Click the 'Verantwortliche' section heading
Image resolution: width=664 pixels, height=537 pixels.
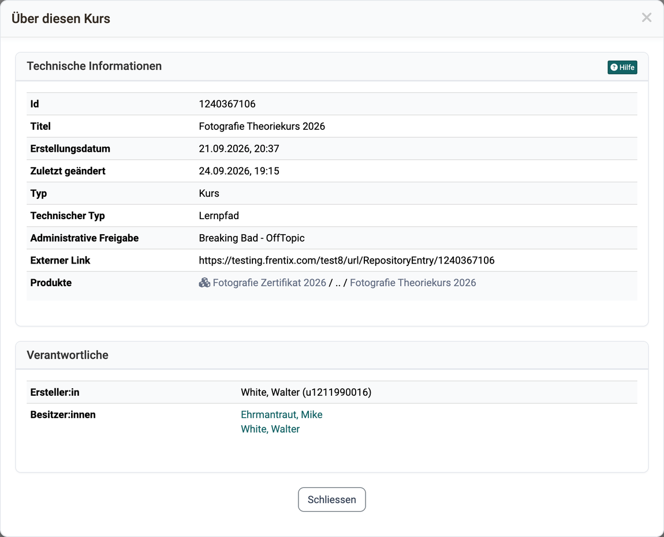pos(68,355)
